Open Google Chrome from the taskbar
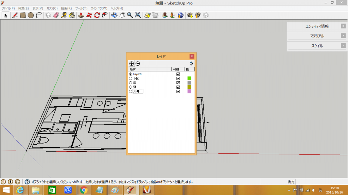 [x=84, y=190]
